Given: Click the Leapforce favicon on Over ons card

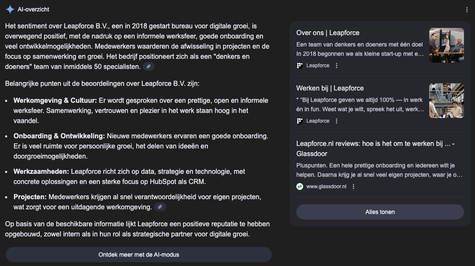Looking at the screenshot, I should tap(299, 66).
